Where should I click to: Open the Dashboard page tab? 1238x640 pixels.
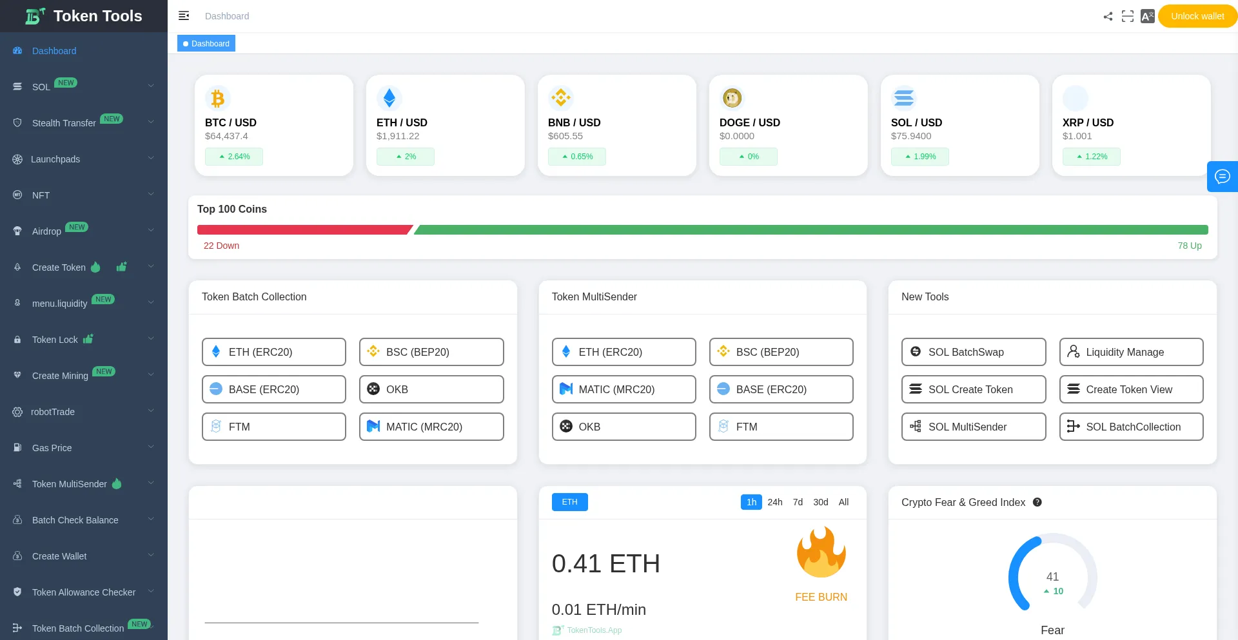click(x=206, y=43)
